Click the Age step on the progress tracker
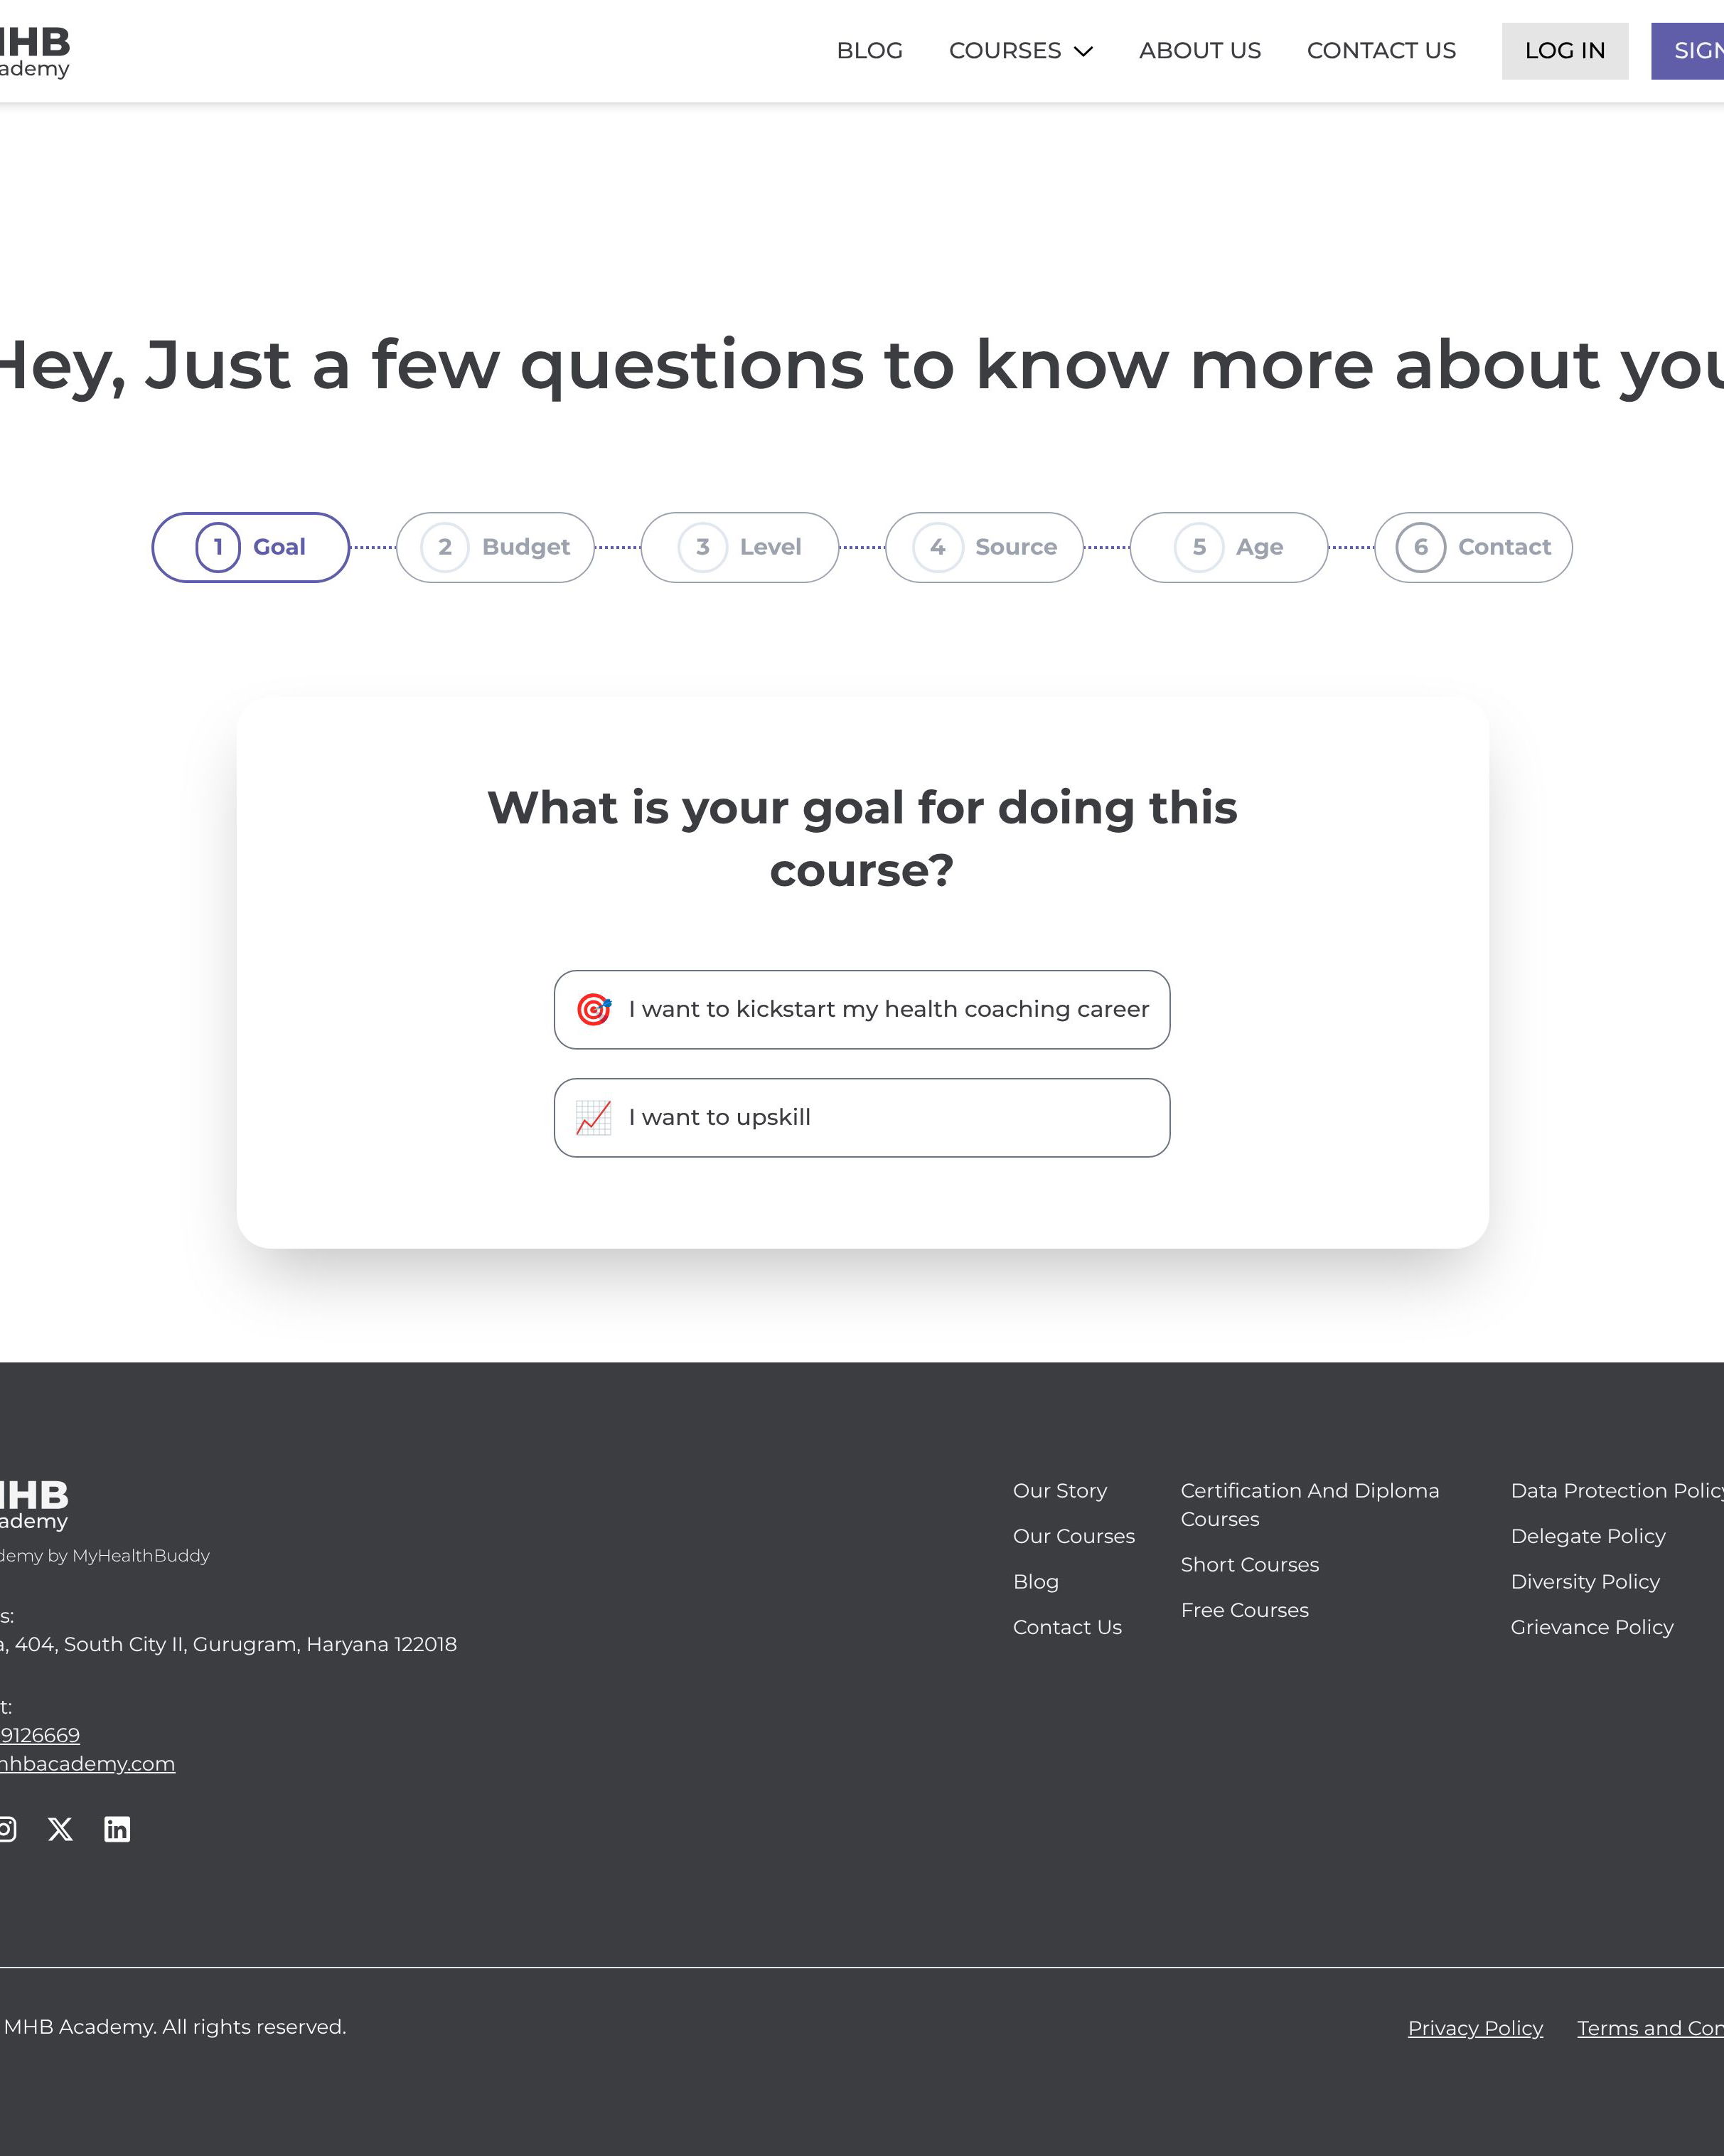1724x2156 pixels. coord(1228,547)
